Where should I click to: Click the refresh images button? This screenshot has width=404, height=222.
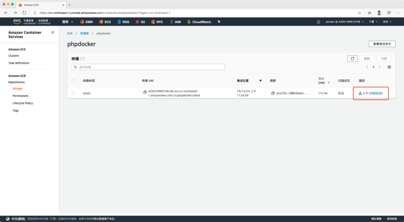352,59
